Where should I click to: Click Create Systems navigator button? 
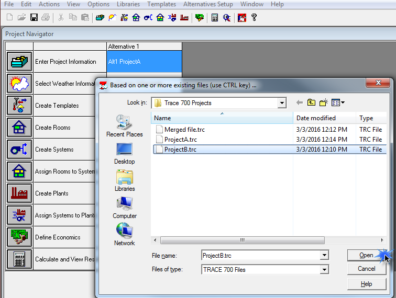coord(19,149)
